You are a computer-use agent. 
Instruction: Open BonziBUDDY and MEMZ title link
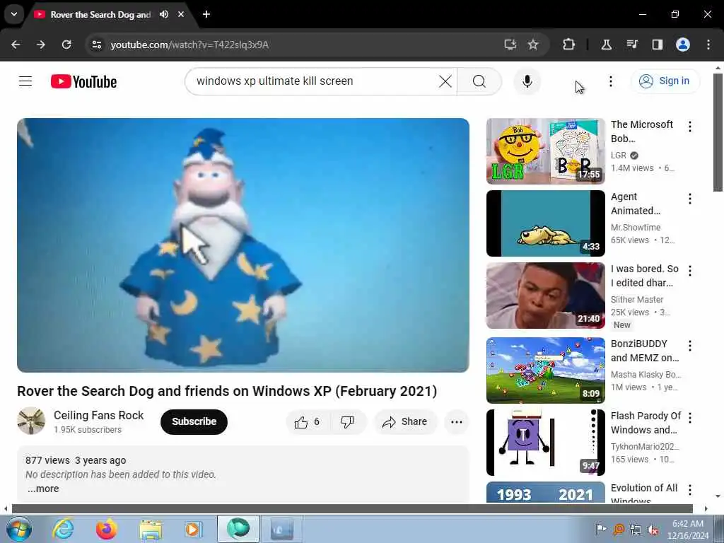(645, 351)
